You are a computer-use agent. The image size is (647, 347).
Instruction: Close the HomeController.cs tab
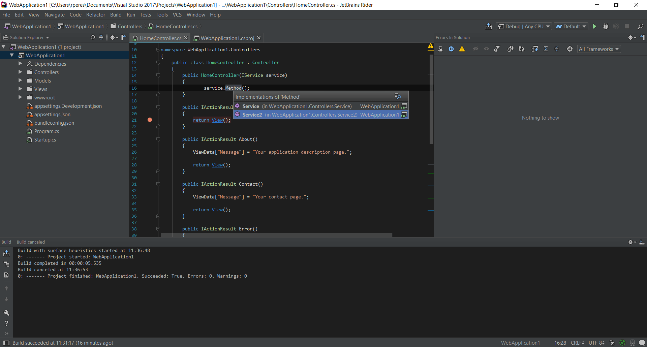point(186,38)
